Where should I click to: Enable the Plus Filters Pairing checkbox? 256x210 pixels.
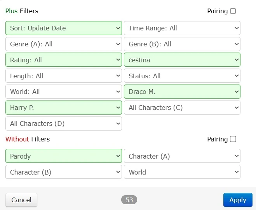(x=233, y=11)
